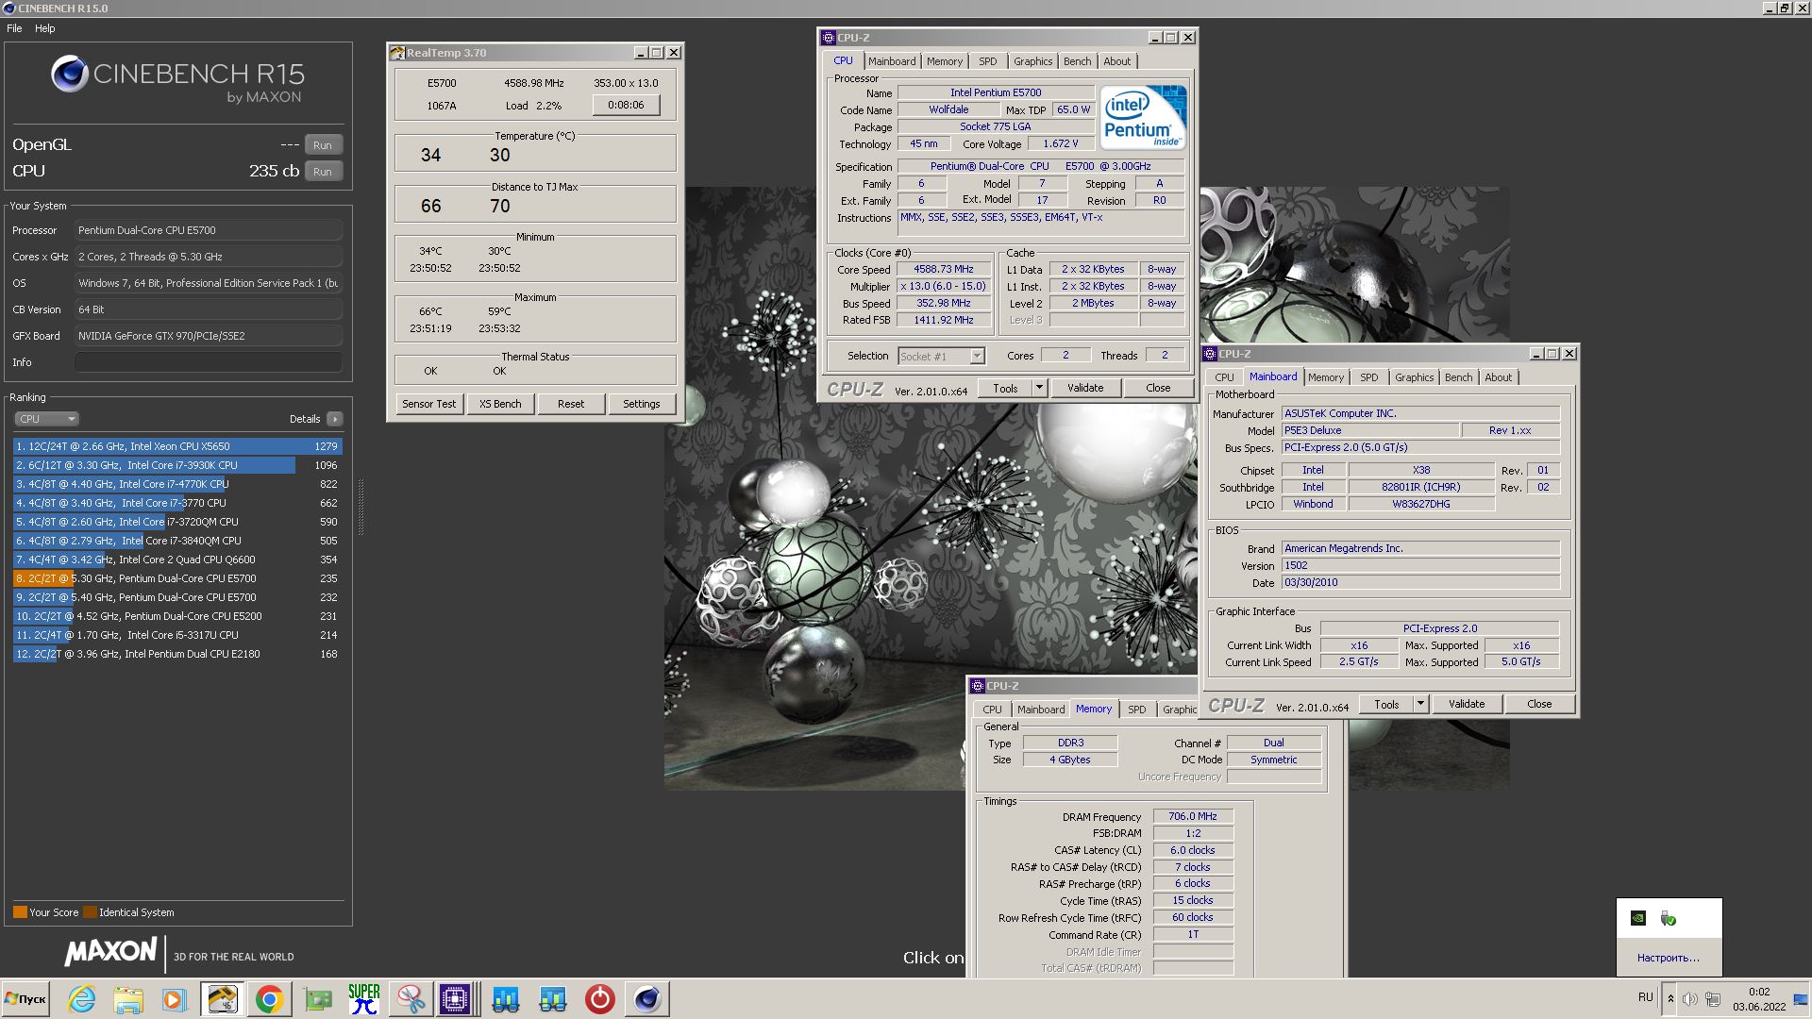
Task: Switch to Mainboard tab in Memory CPU-Z window
Action: (x=1041, y=710)
